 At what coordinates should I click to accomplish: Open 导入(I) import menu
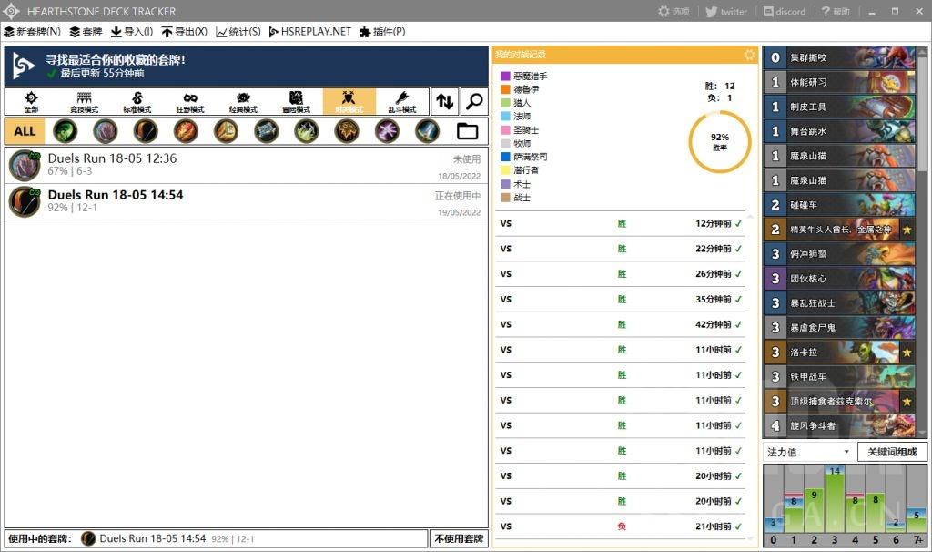click(132, 32)
